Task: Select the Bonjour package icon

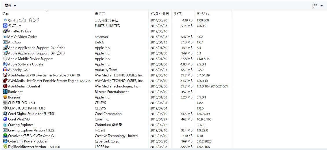Action: coord(5,97)
